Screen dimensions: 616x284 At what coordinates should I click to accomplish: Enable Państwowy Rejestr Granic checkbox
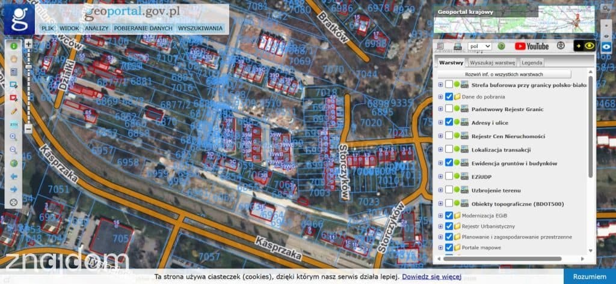pos(449,109)
